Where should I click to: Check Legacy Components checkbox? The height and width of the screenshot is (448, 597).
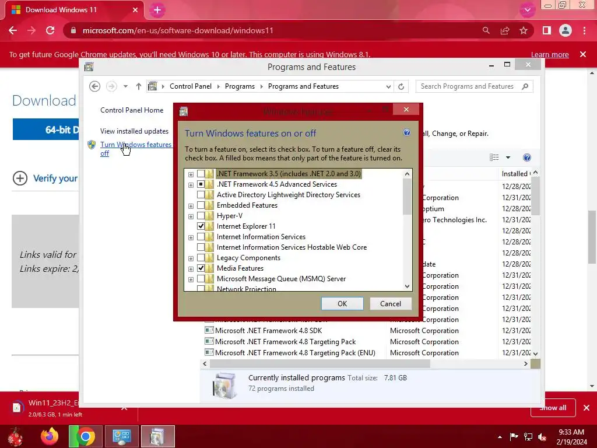pyautogui.click(x=201, y=258)
